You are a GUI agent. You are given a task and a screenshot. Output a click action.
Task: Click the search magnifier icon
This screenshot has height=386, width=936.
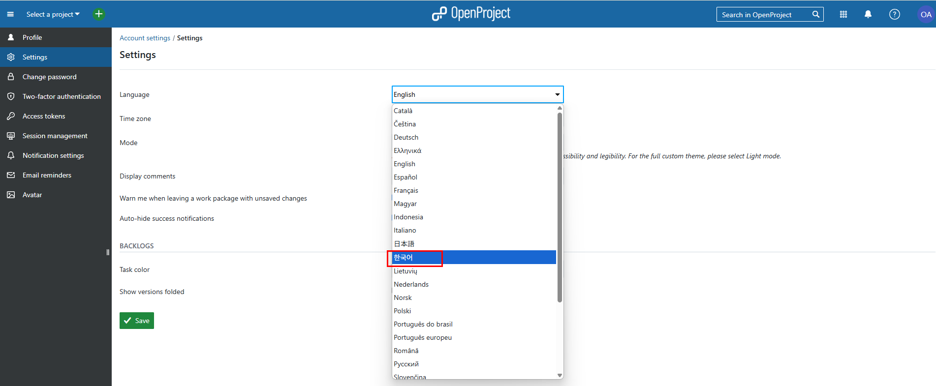[x=816, y=14]
